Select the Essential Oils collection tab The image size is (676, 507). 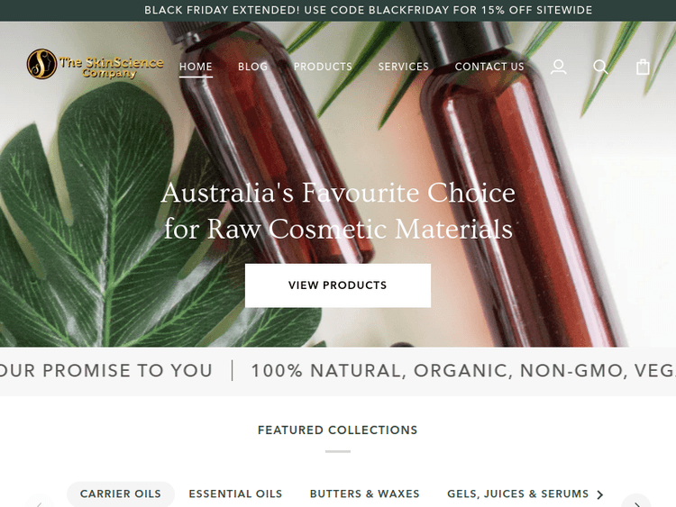pyautogui.click(x=235, y=493)
